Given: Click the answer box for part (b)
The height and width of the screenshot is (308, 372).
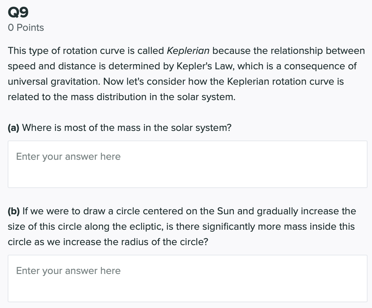Looking at the screenshot, I should (187, 278).
